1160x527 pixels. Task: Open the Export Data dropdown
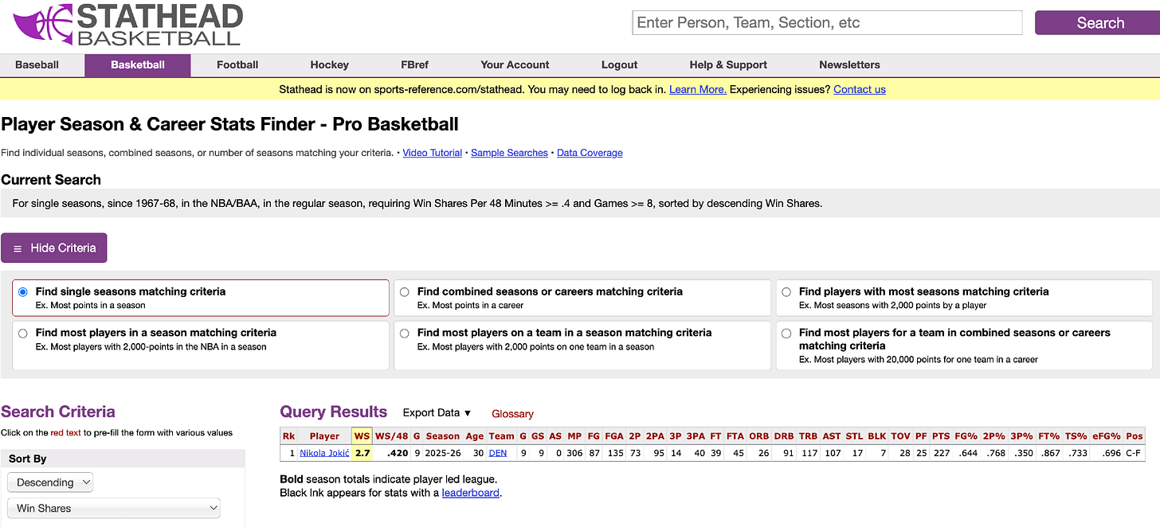pyautogui.click(x=437, y=412)
